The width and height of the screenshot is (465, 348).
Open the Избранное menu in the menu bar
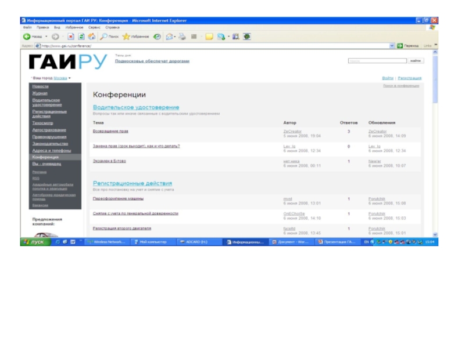[x=74, y=27]
